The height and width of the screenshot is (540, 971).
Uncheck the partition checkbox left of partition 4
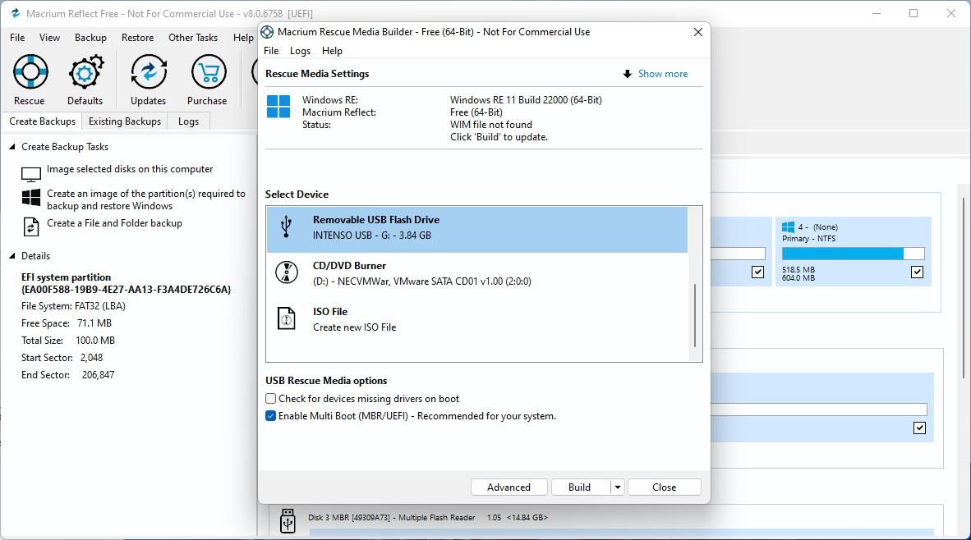coord(757,272)
